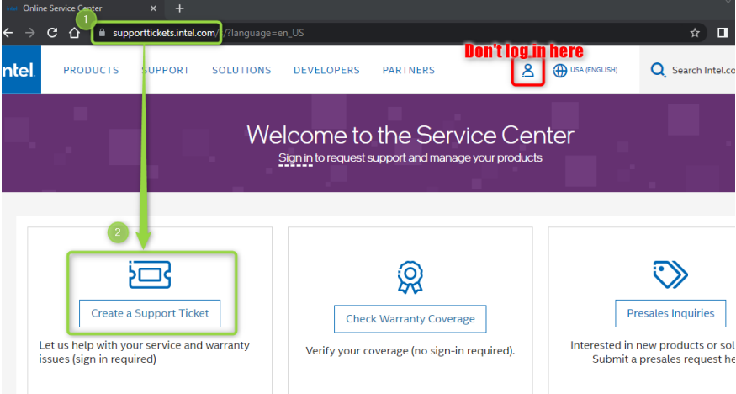Open the SUPPORT menu
736x394 pixels.
[x=166, y=70]
